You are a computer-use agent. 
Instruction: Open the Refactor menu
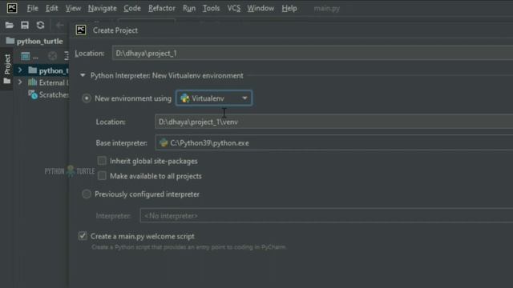coord(162,8)
